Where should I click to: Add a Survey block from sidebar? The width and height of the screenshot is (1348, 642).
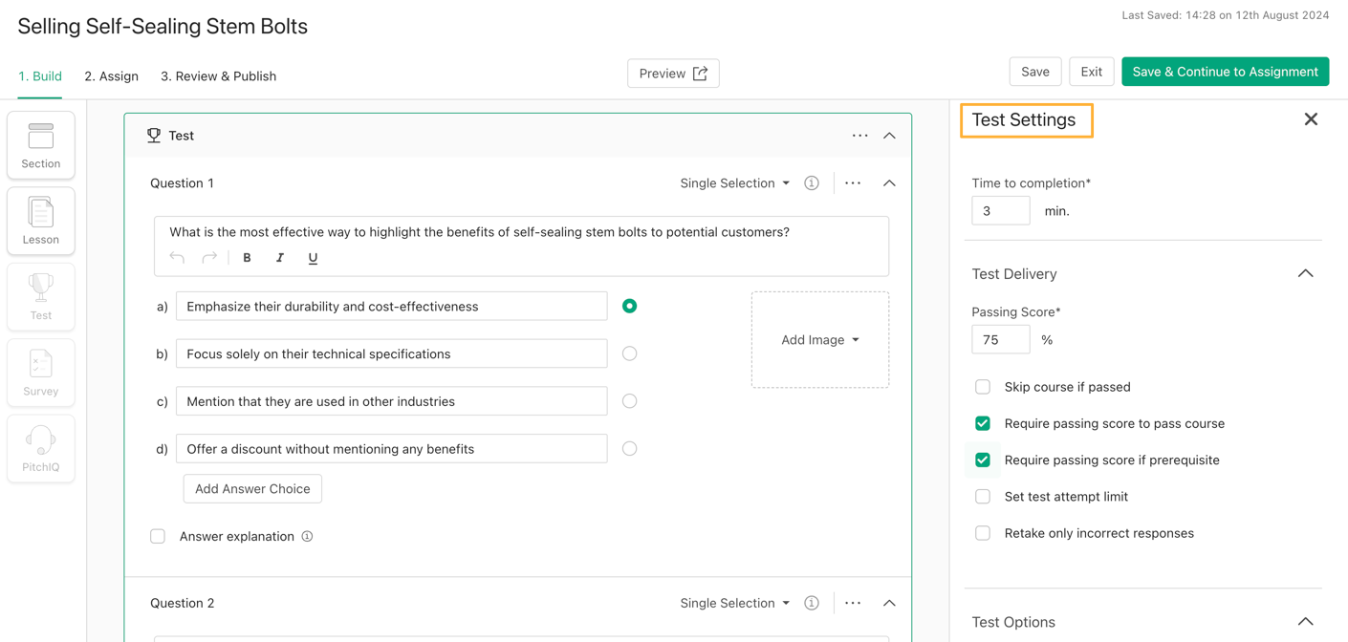click(40, 373)
